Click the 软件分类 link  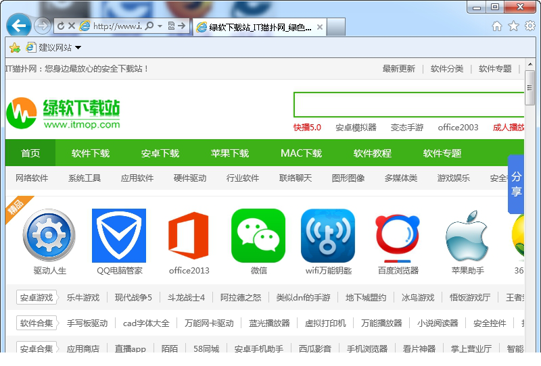[x=447, y=69]
